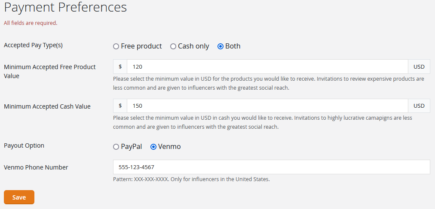
Task: Click the USD suffix of free product value
Action: pyautogui.click(x=419, y=67)
